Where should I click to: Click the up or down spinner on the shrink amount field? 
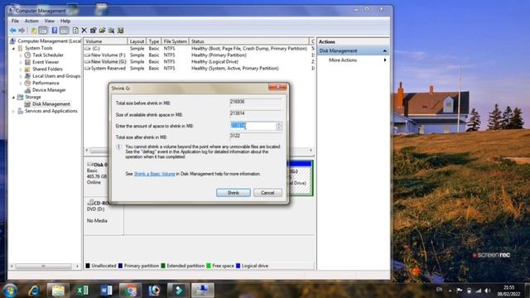(x=279, y=126)
